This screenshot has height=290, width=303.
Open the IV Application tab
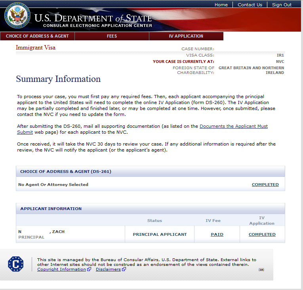click(186, 36)
